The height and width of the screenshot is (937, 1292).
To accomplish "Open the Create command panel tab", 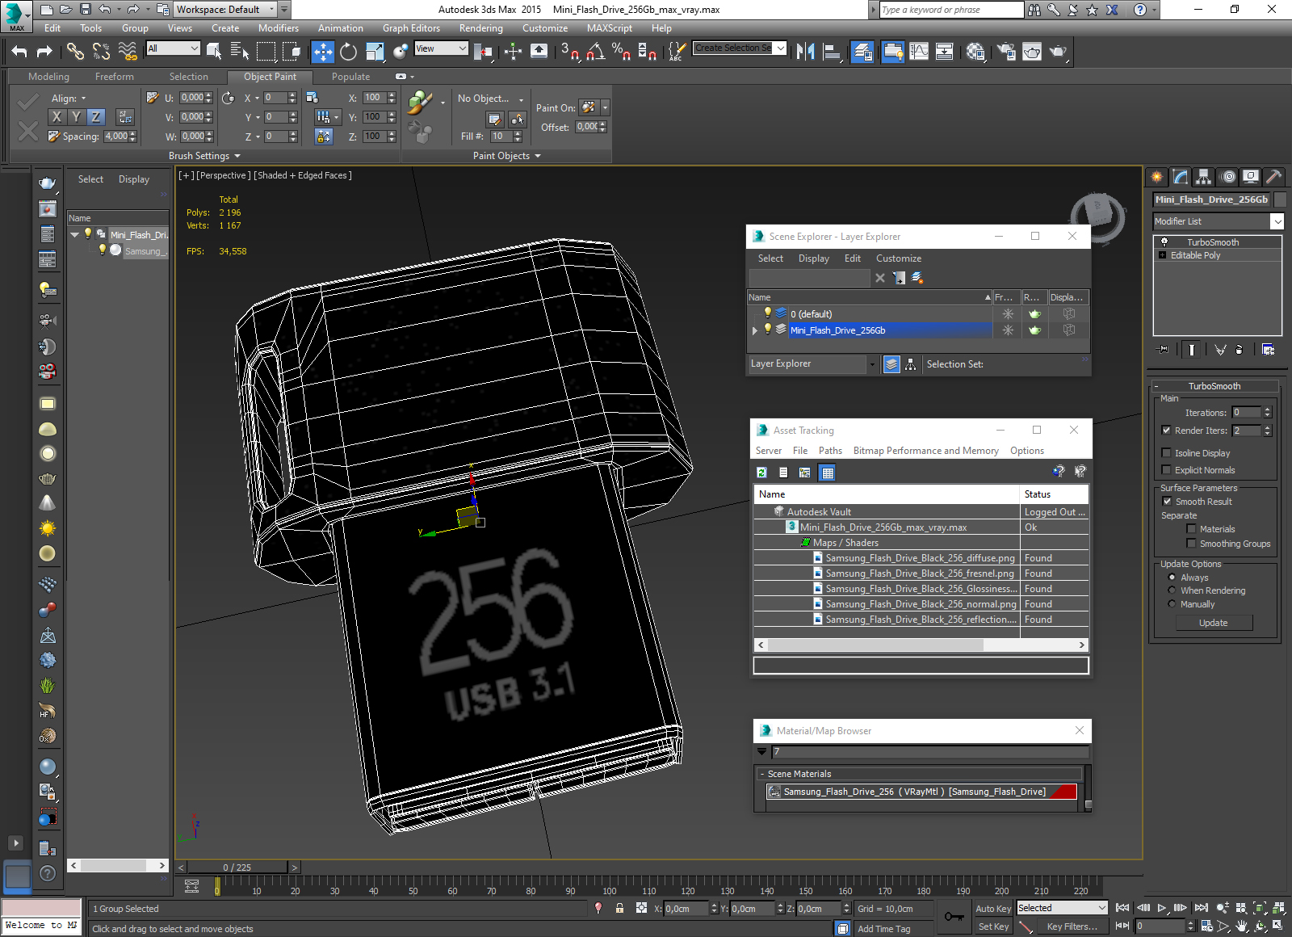I will tap(1157, 176).
